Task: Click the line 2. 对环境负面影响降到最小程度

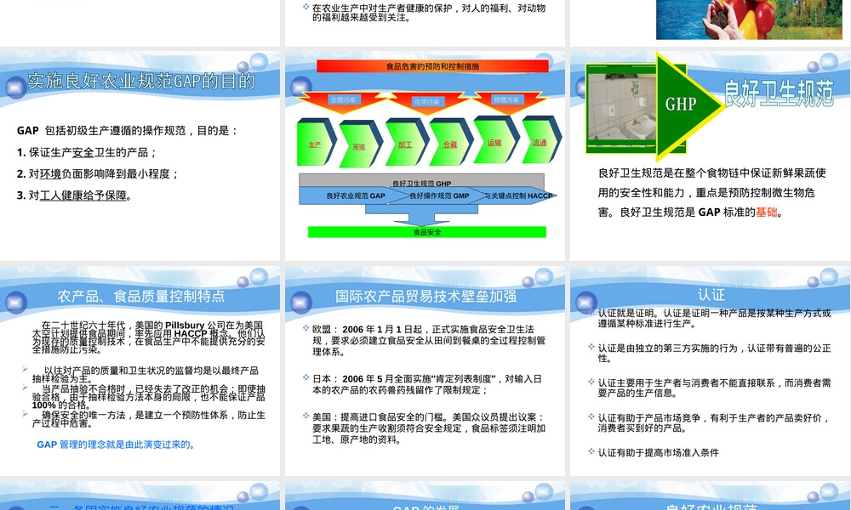Action: (98, 174)
